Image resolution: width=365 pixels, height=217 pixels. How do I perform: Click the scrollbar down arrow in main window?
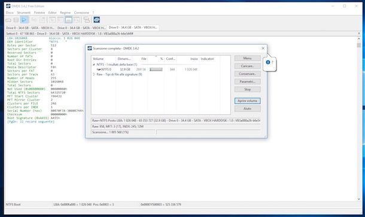358,199
